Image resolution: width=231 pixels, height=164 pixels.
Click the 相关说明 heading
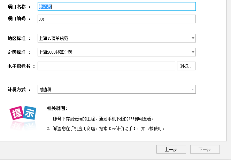point(57,109)
